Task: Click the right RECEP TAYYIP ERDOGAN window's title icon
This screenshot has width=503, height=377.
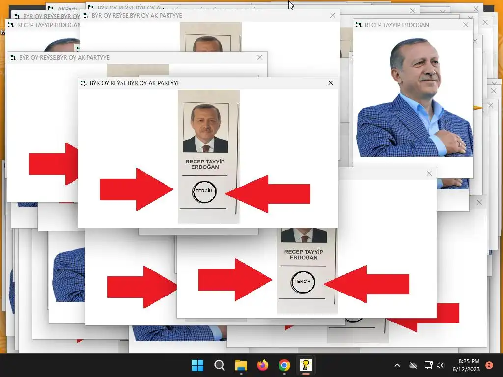Action: (x=358, y=25)
